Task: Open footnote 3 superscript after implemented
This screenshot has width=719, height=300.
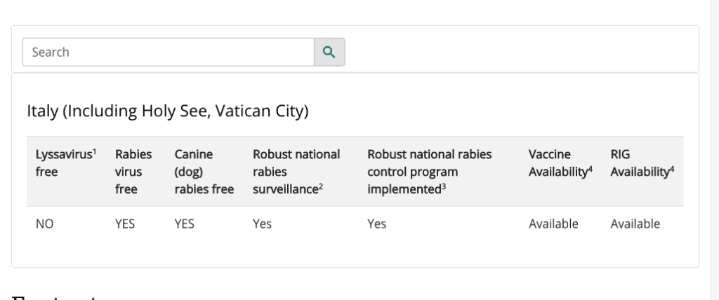Action: [x=444, y=186]
